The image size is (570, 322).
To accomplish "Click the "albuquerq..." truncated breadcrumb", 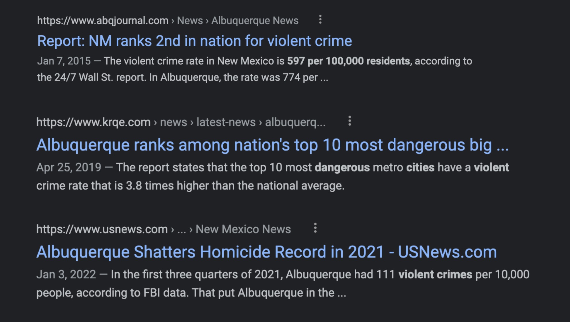I will (295, 122).
